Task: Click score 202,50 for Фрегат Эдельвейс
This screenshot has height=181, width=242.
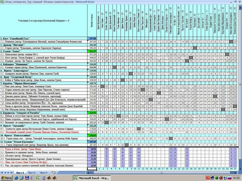Action: click(x=92, y=126)
